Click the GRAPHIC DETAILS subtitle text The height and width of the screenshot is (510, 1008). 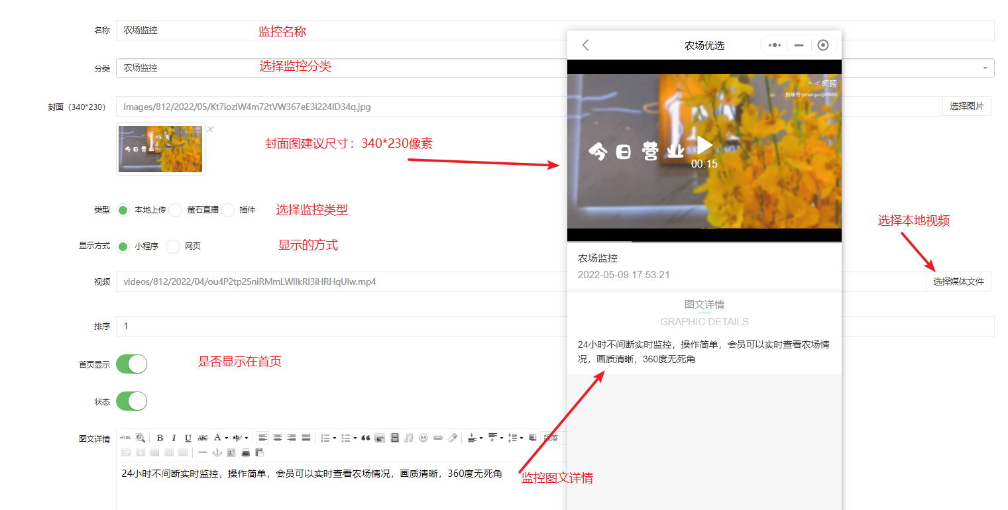click(704, 322)
